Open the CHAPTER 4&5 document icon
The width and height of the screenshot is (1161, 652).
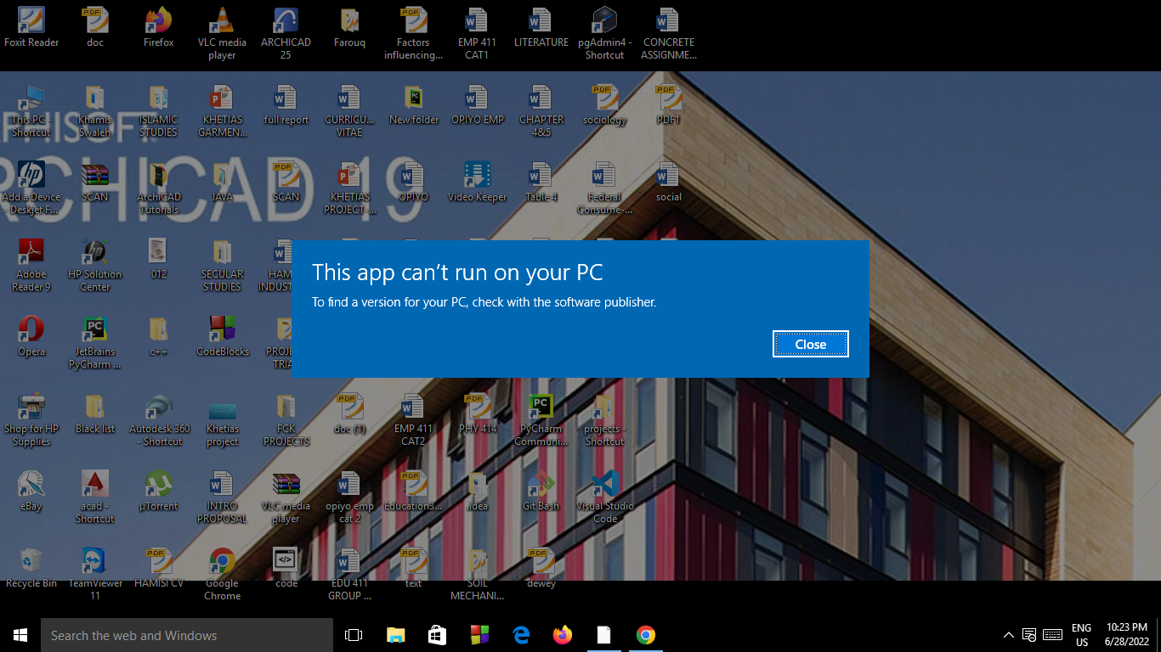click(541, 111)
